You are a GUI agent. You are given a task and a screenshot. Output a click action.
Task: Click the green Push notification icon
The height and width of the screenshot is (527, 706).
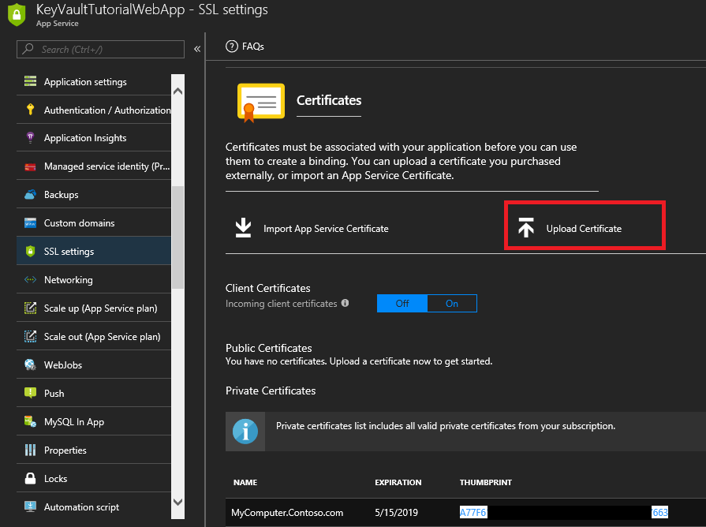(30, 393)
